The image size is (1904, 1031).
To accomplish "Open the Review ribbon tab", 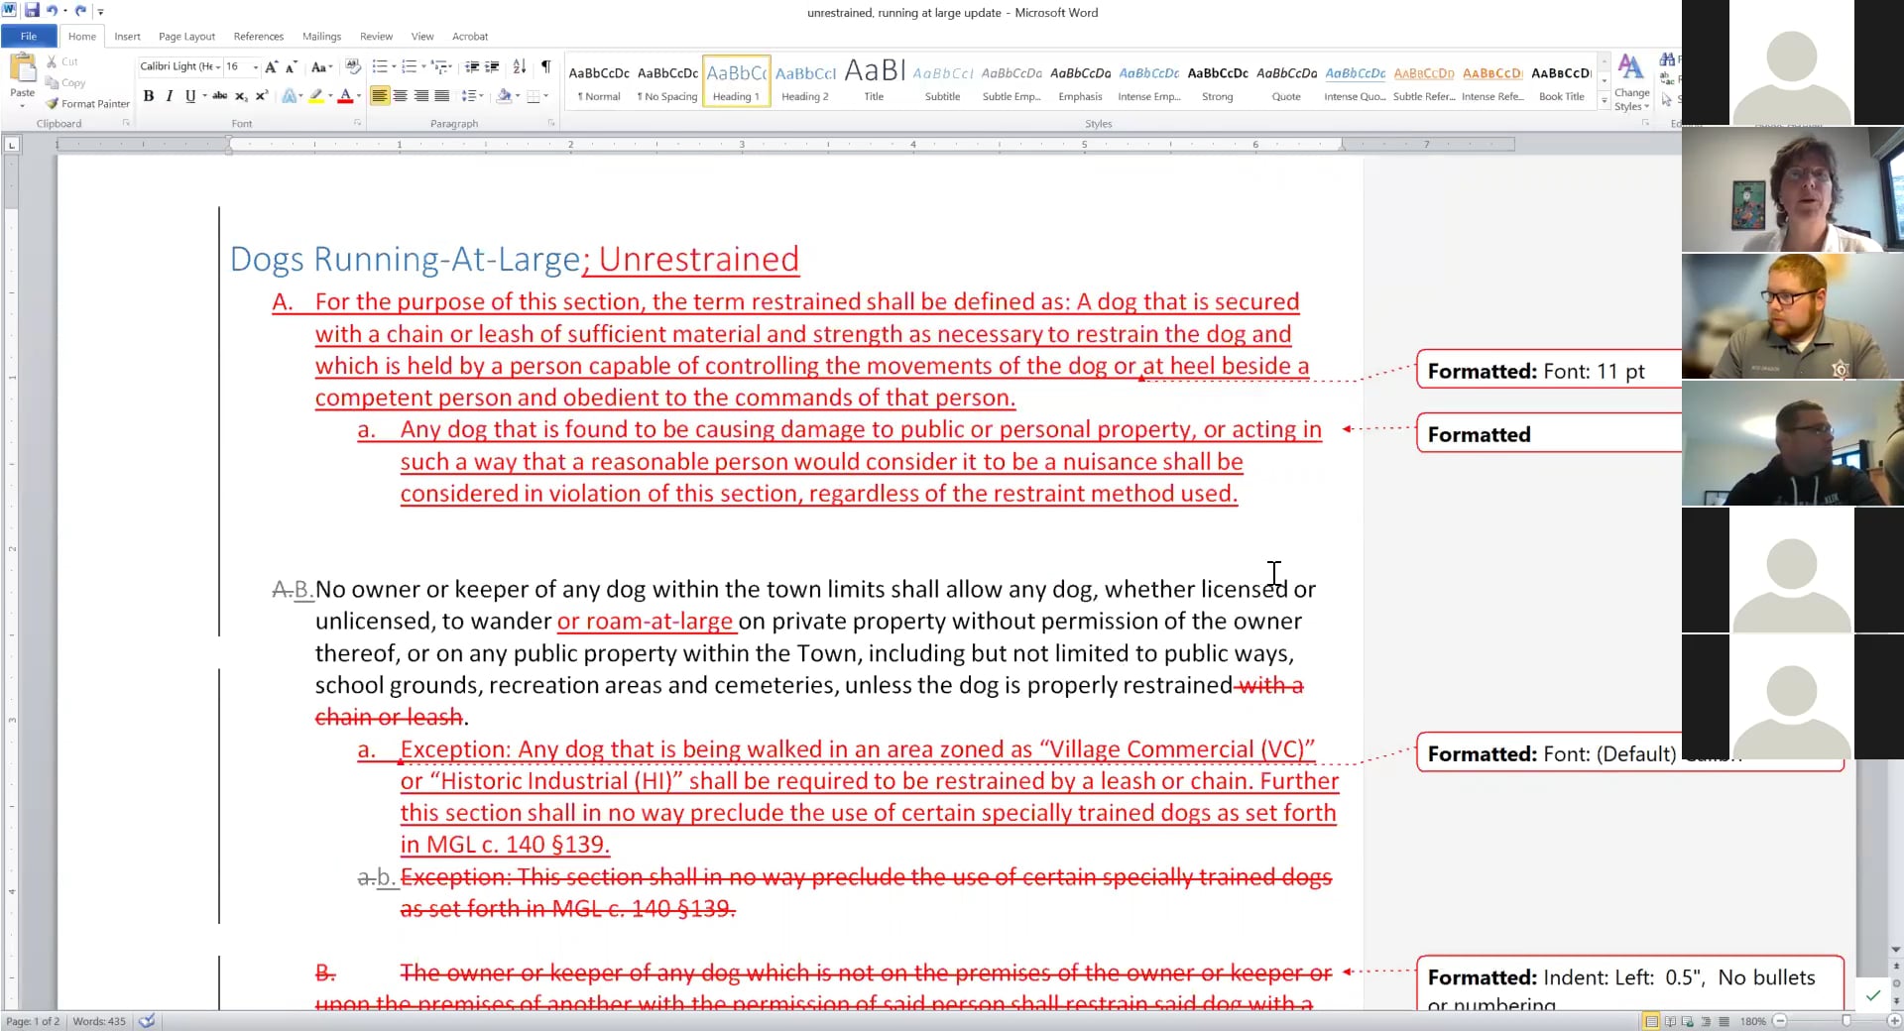I will coord(376,37).
